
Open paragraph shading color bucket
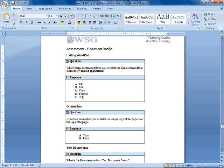pyautogui.click(x=108, y=22)
